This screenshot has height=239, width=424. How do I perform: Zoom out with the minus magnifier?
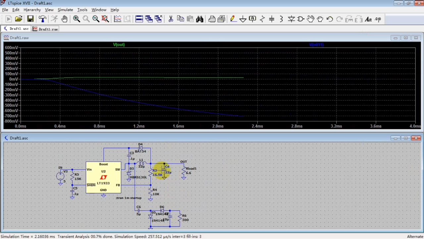tap(96, 19)
